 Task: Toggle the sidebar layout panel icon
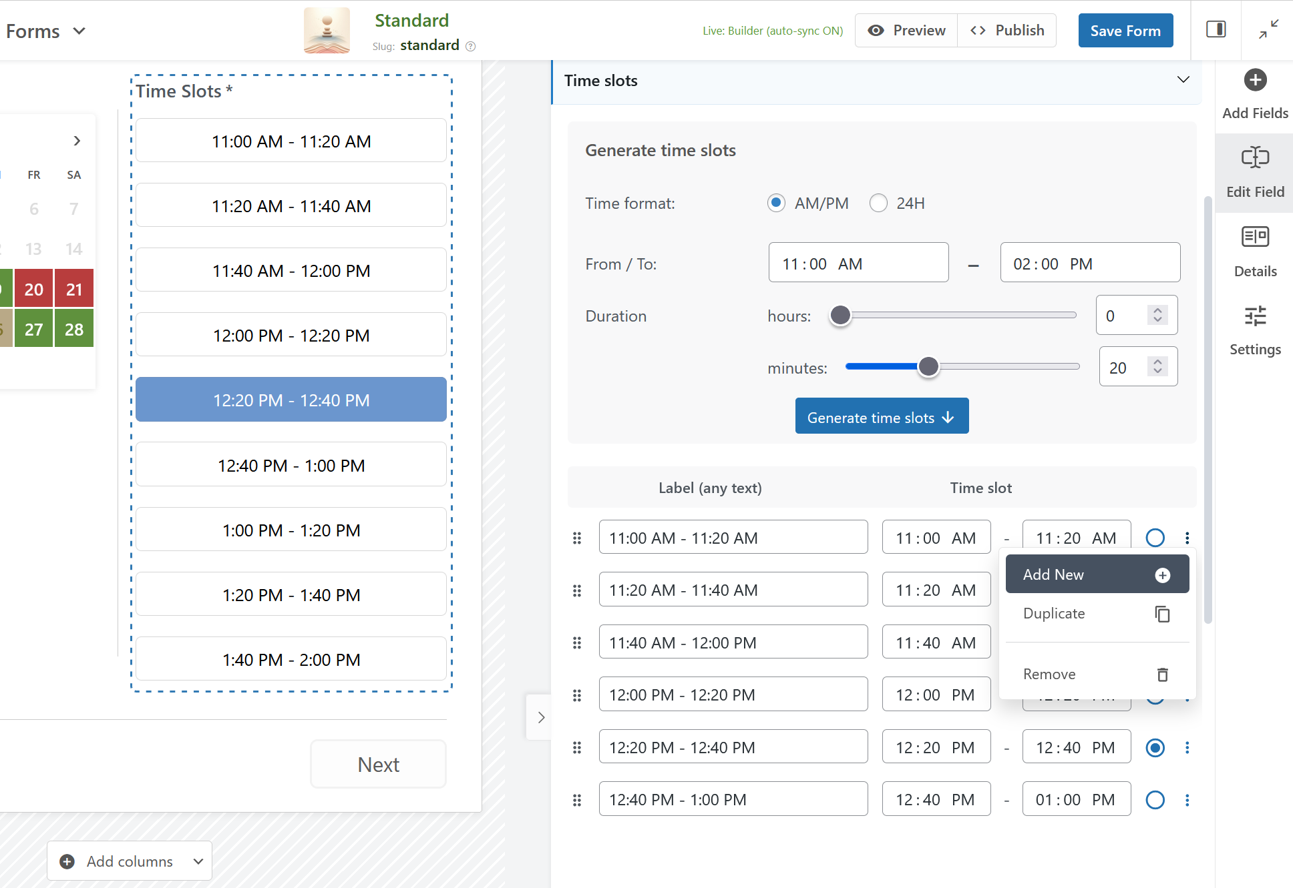1216,29
